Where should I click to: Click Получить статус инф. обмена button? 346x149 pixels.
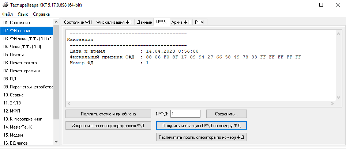coord(108,114)
